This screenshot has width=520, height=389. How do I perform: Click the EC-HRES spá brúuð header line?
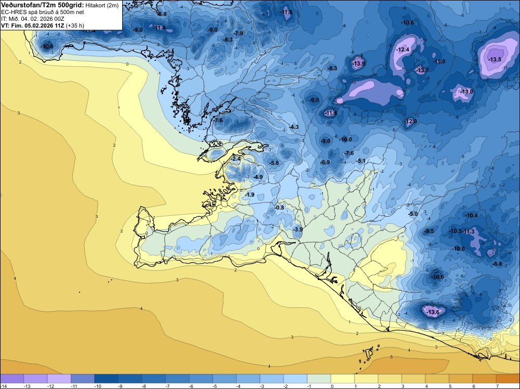pyautogui.click(x=43, y=12)
